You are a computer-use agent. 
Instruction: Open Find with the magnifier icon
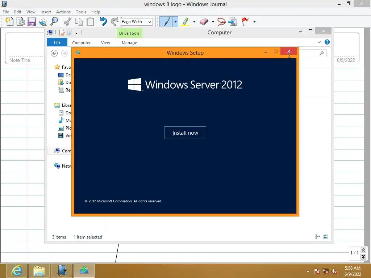tap(54, 22)
